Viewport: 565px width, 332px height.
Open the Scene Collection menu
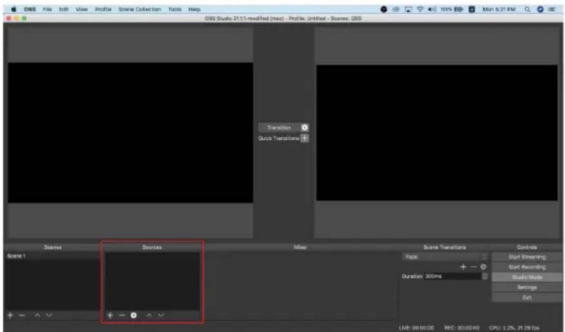(x=140, y=9)
